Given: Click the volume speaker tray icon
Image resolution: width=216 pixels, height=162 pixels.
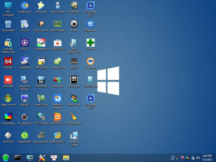Looking at the screenshot, I should pos(198,158).
